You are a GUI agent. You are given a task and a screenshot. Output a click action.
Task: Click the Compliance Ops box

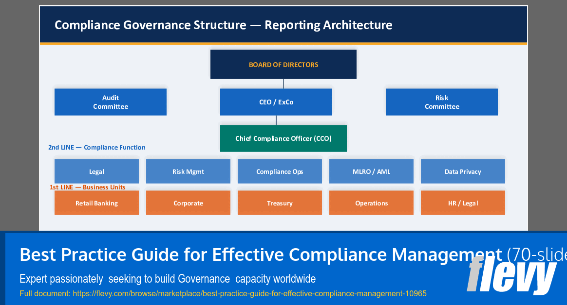pos(279,171)
